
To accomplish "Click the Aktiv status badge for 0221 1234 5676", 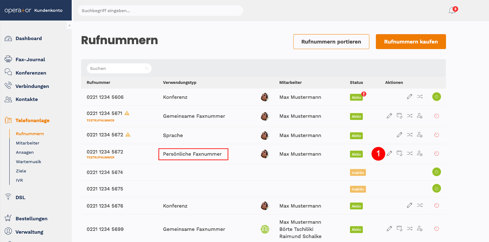I will 356,206.
